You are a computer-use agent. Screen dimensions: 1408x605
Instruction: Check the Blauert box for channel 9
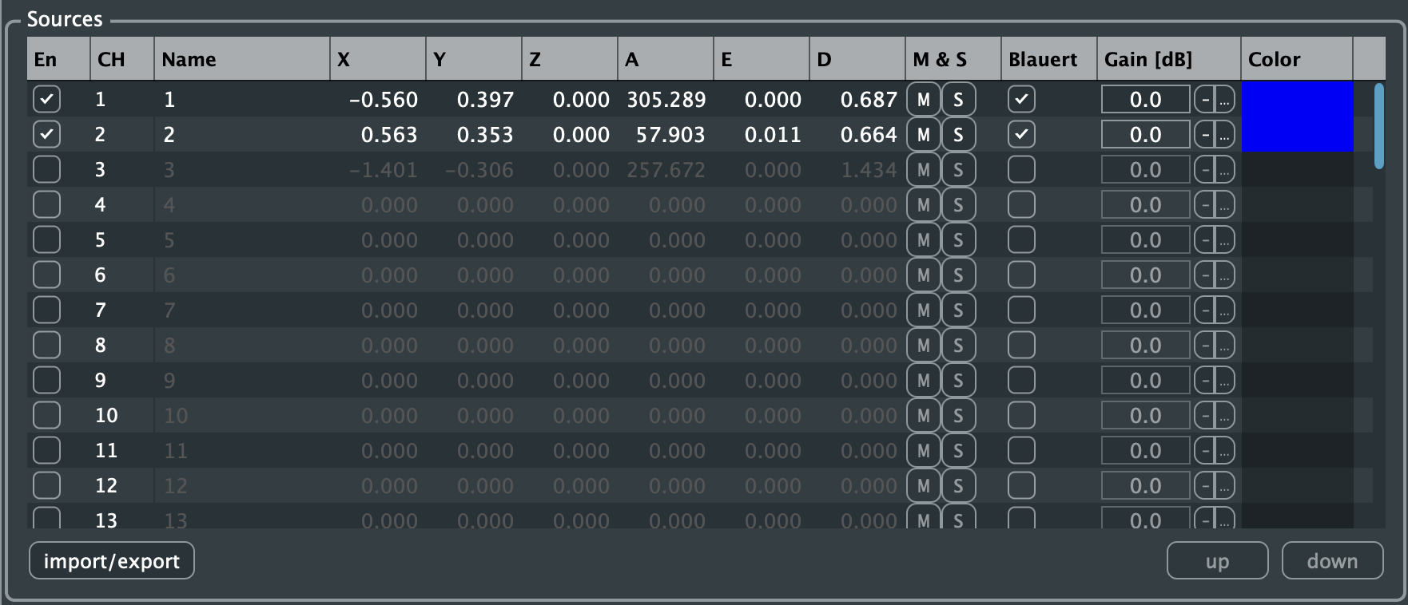click(1021, 381)
